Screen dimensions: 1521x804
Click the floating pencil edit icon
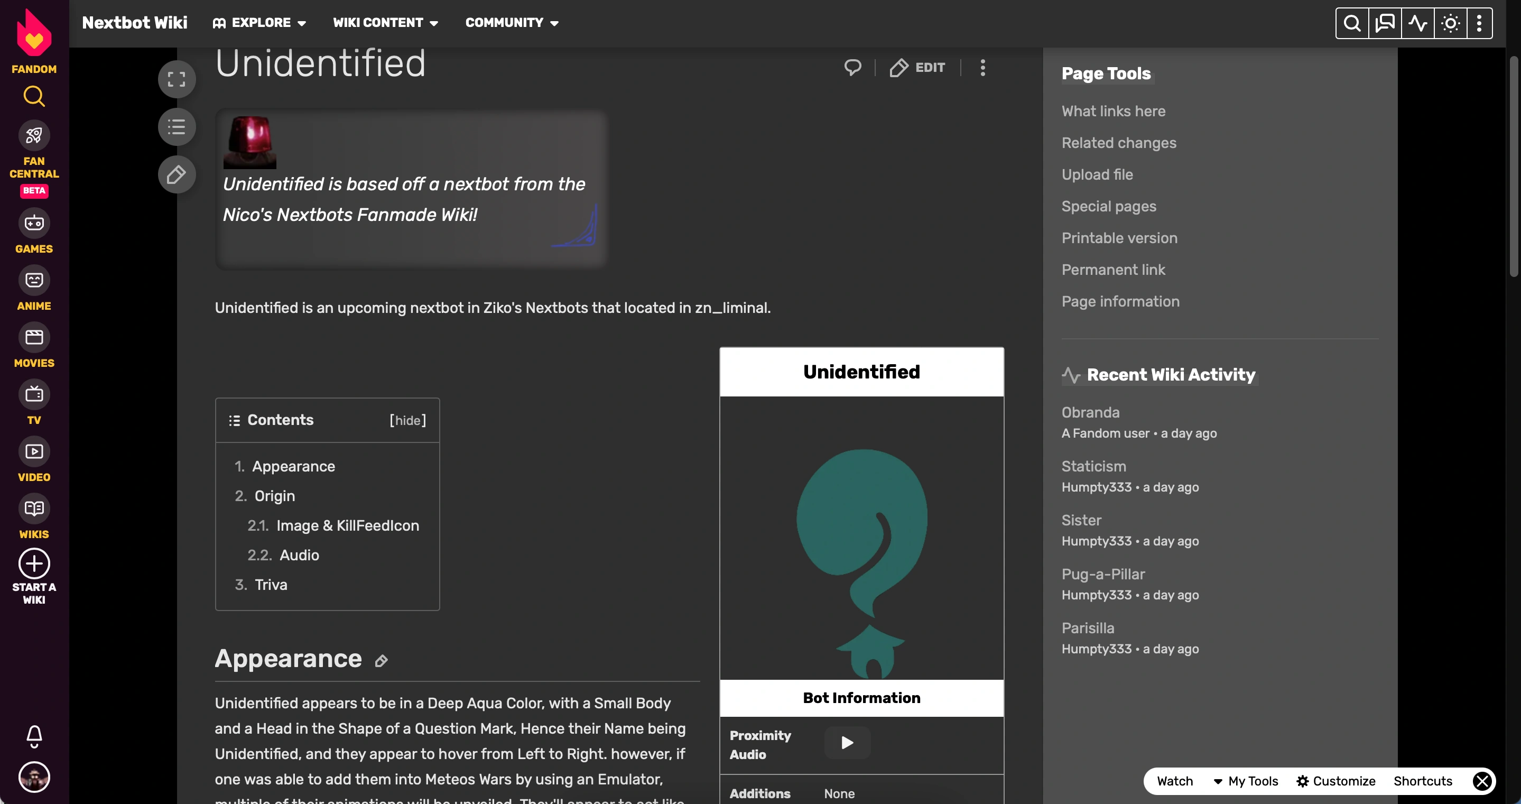coord(176,174)
